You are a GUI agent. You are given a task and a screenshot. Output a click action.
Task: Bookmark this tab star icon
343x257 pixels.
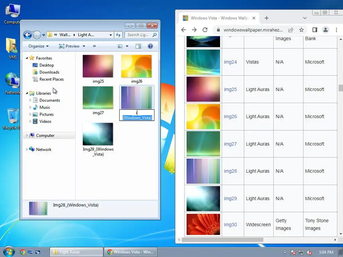[x=301, y=30]
